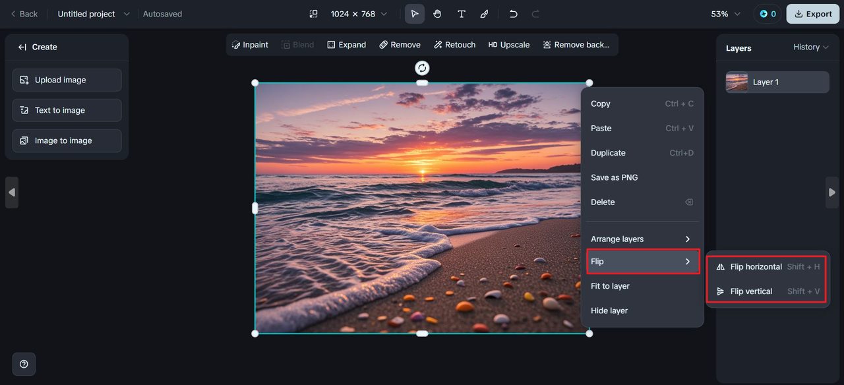The image size is (844, 385).
Task: Select Hide layer
Action: [x=642, y=311]
